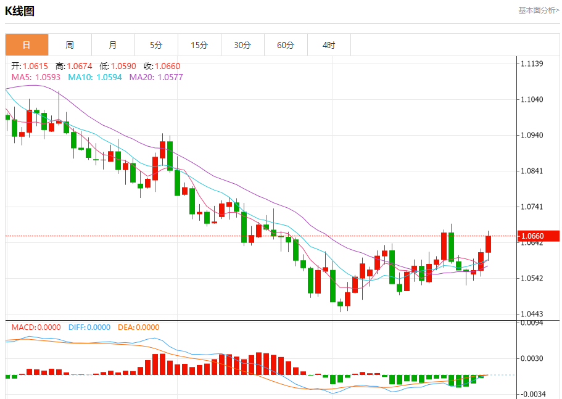Click the MACD value label
The width and height of the screenshot is (562, 399).
[36, 327]
